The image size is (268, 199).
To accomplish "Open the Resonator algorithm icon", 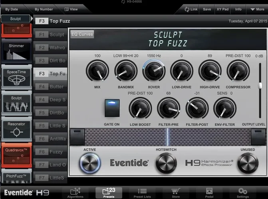I will [x=16, y=129].
